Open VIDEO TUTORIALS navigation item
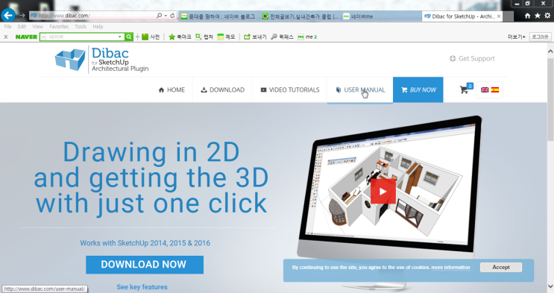The width and height of the screenshot is (554, 293). pos(290,89)
